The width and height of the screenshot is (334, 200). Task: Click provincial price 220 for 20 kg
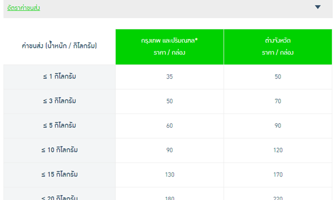coord(278,198)
